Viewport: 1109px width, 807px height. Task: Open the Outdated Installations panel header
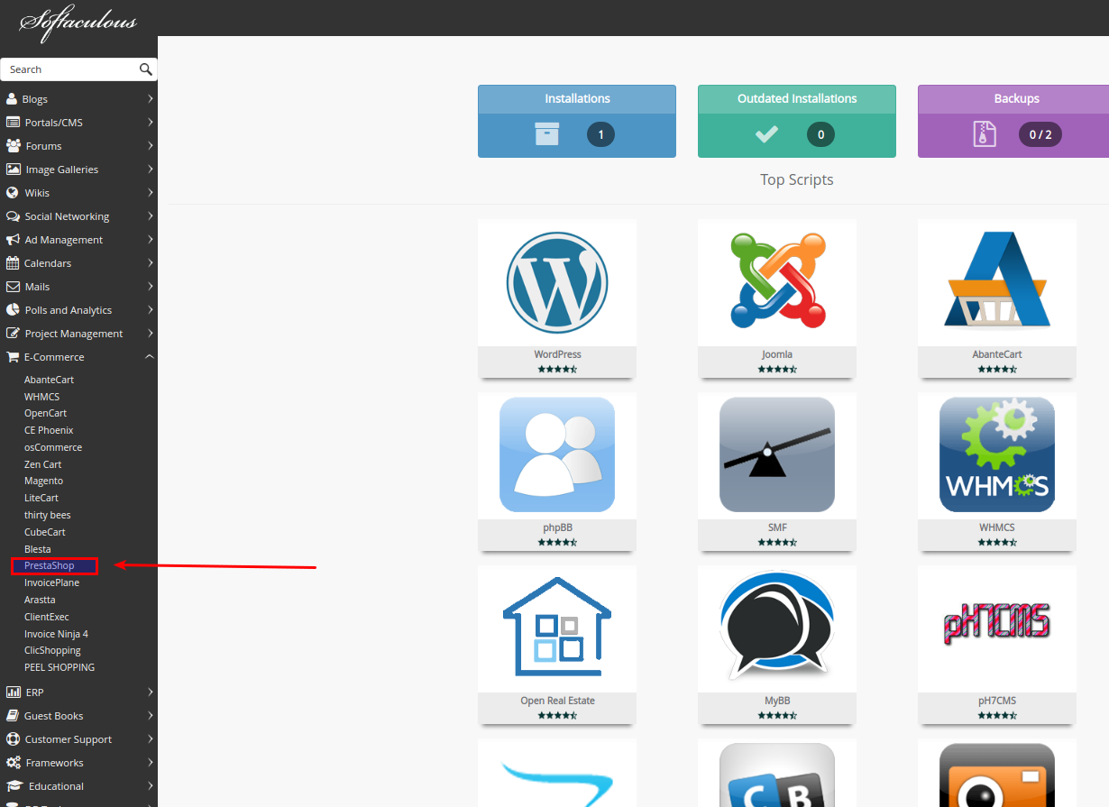click(797, 99)
